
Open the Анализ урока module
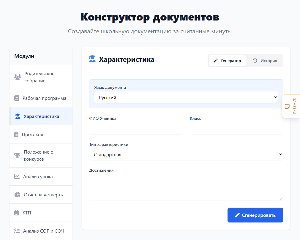point(41,176)
